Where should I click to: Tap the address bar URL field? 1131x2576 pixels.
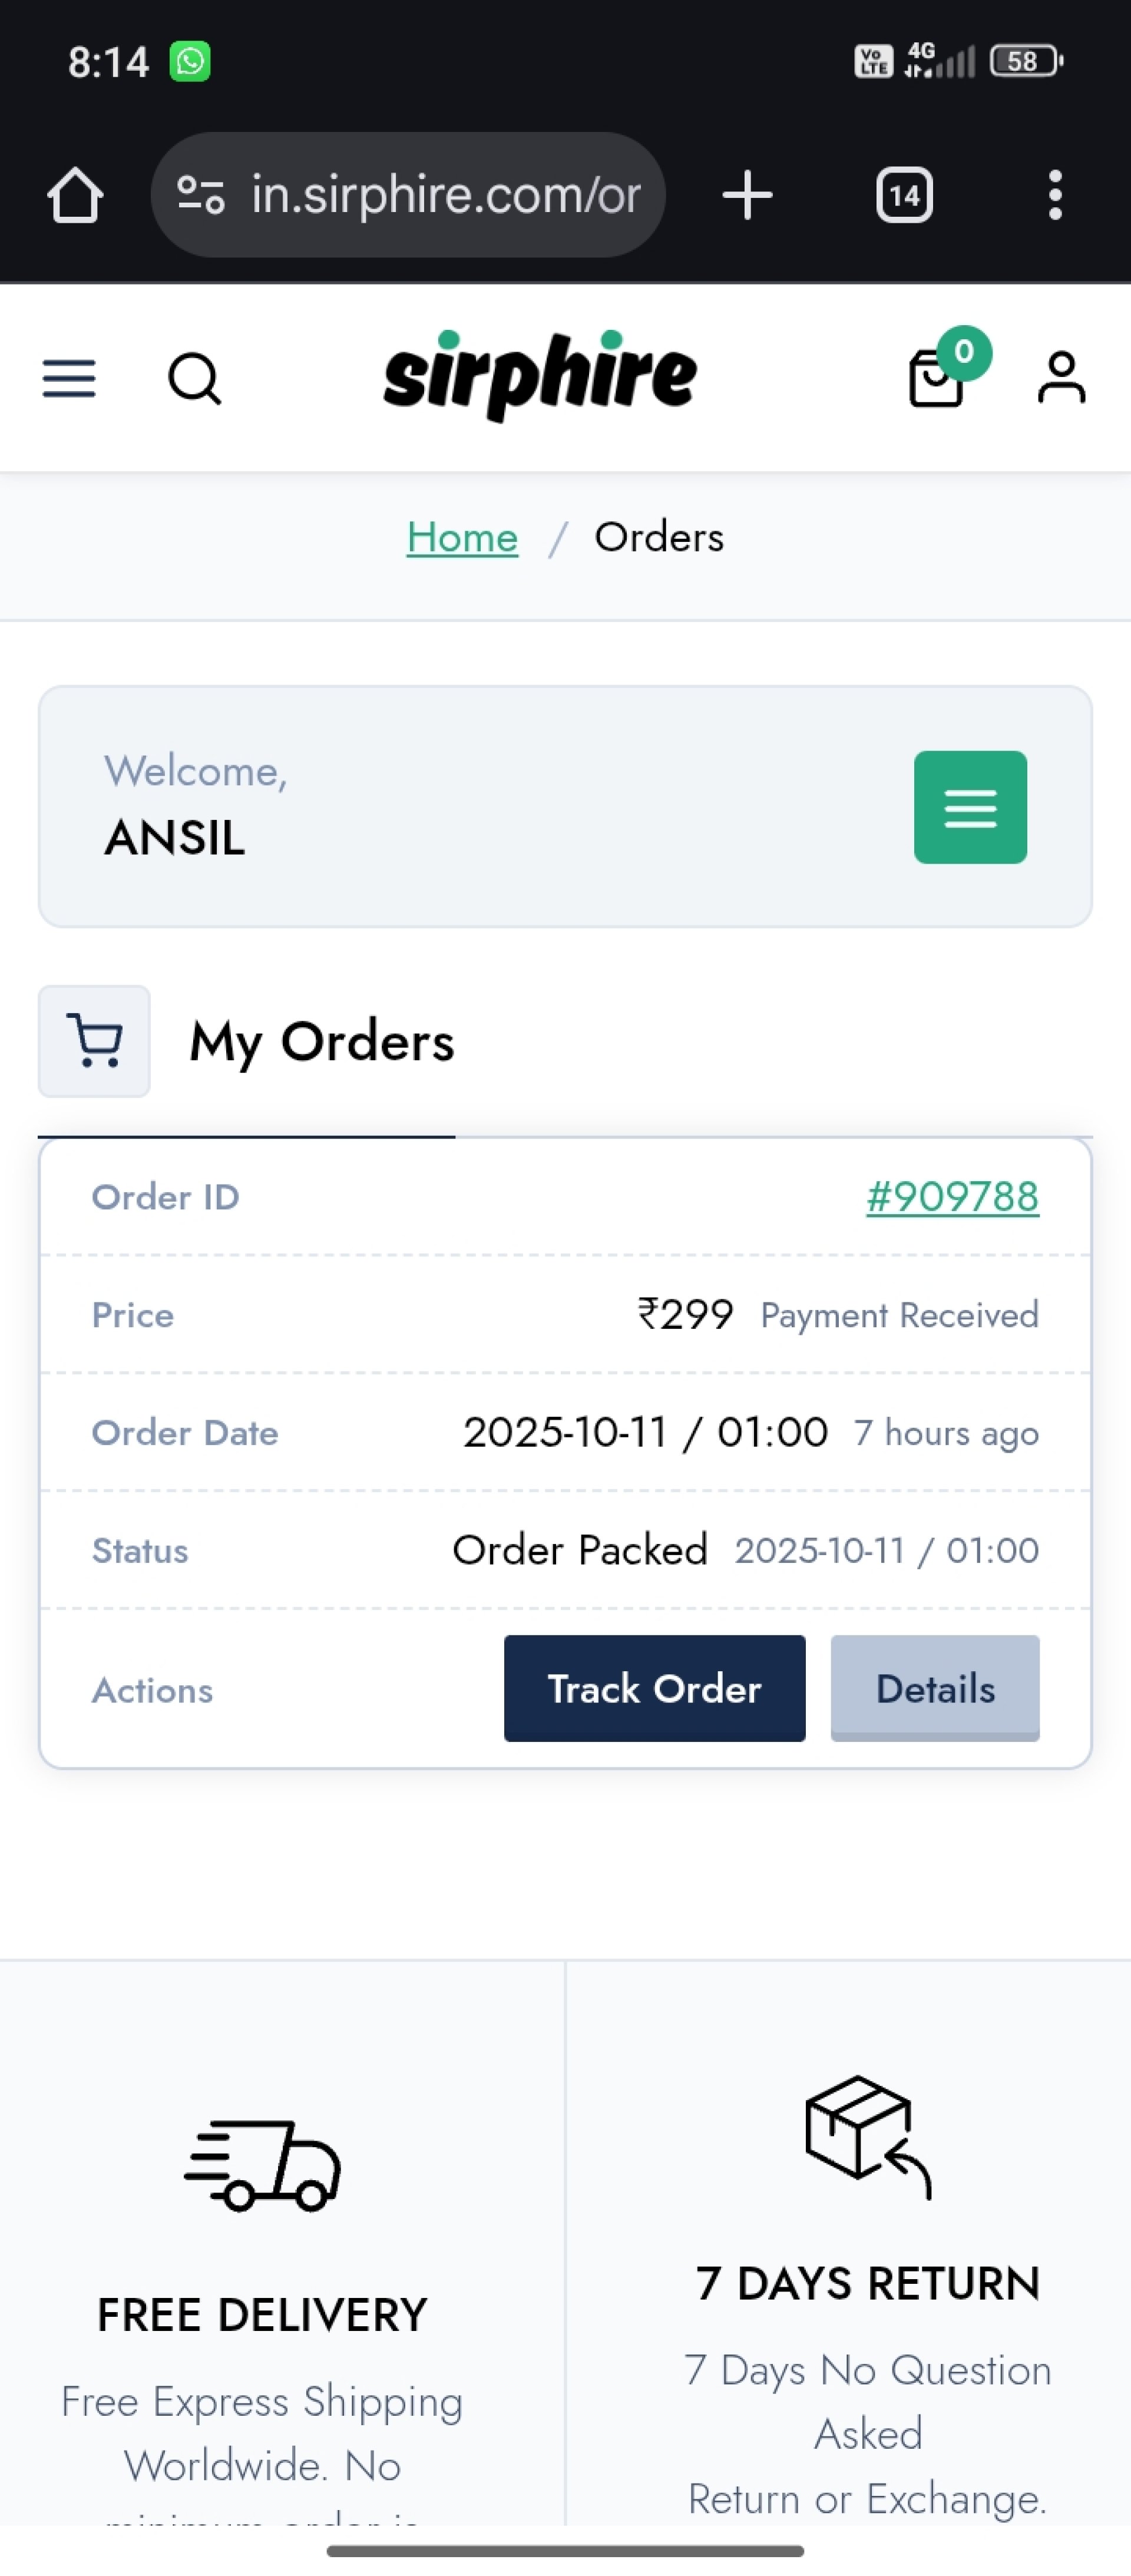pyautogui.click(x=445, y=195)
